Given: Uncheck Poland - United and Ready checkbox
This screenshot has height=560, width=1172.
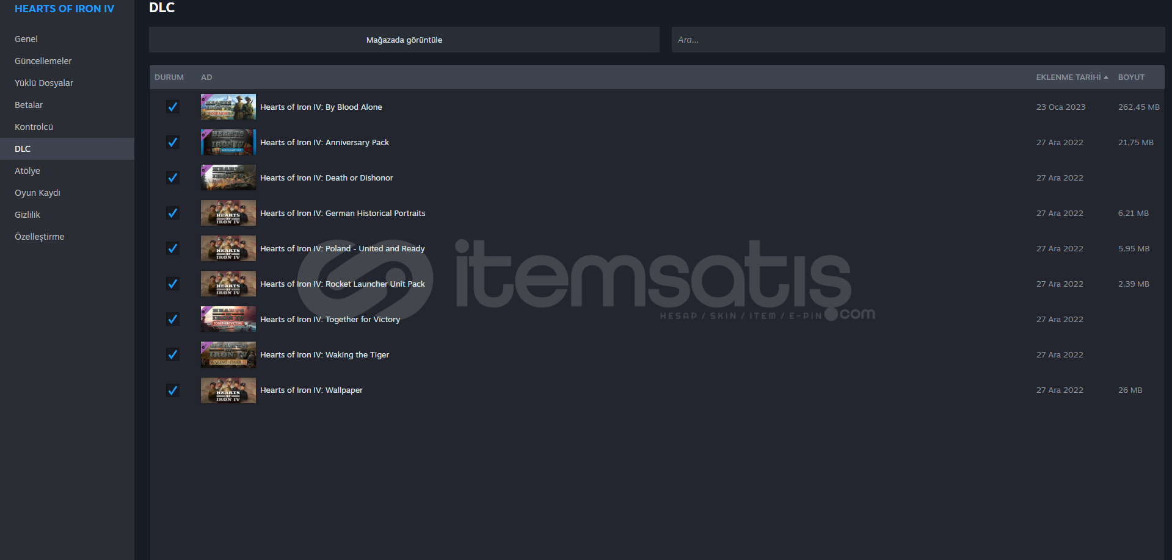Looking at the screenshot, I should coord(173,248).
